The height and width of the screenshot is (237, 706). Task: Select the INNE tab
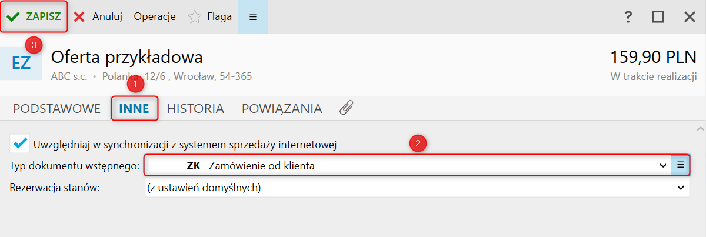(x=134, y=108)
